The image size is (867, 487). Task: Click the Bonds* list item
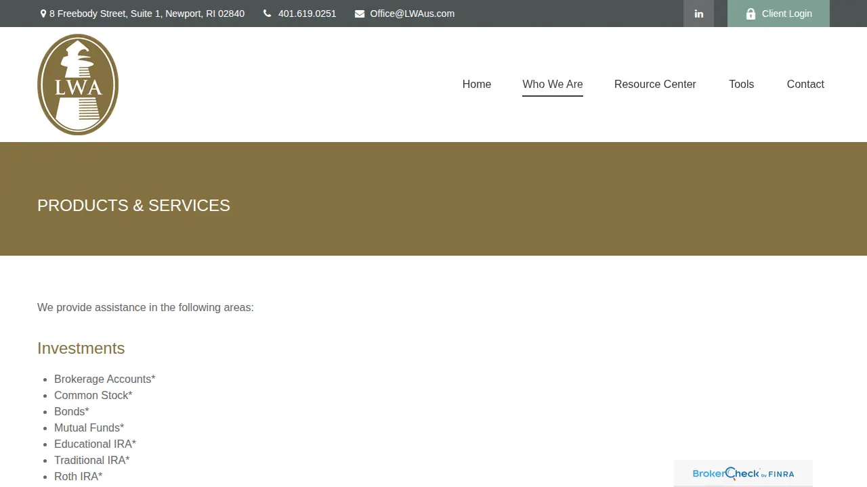coord(72,412)
